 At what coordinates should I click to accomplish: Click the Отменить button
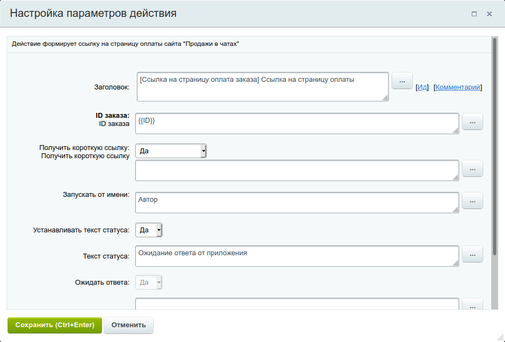tap(129, 325)
